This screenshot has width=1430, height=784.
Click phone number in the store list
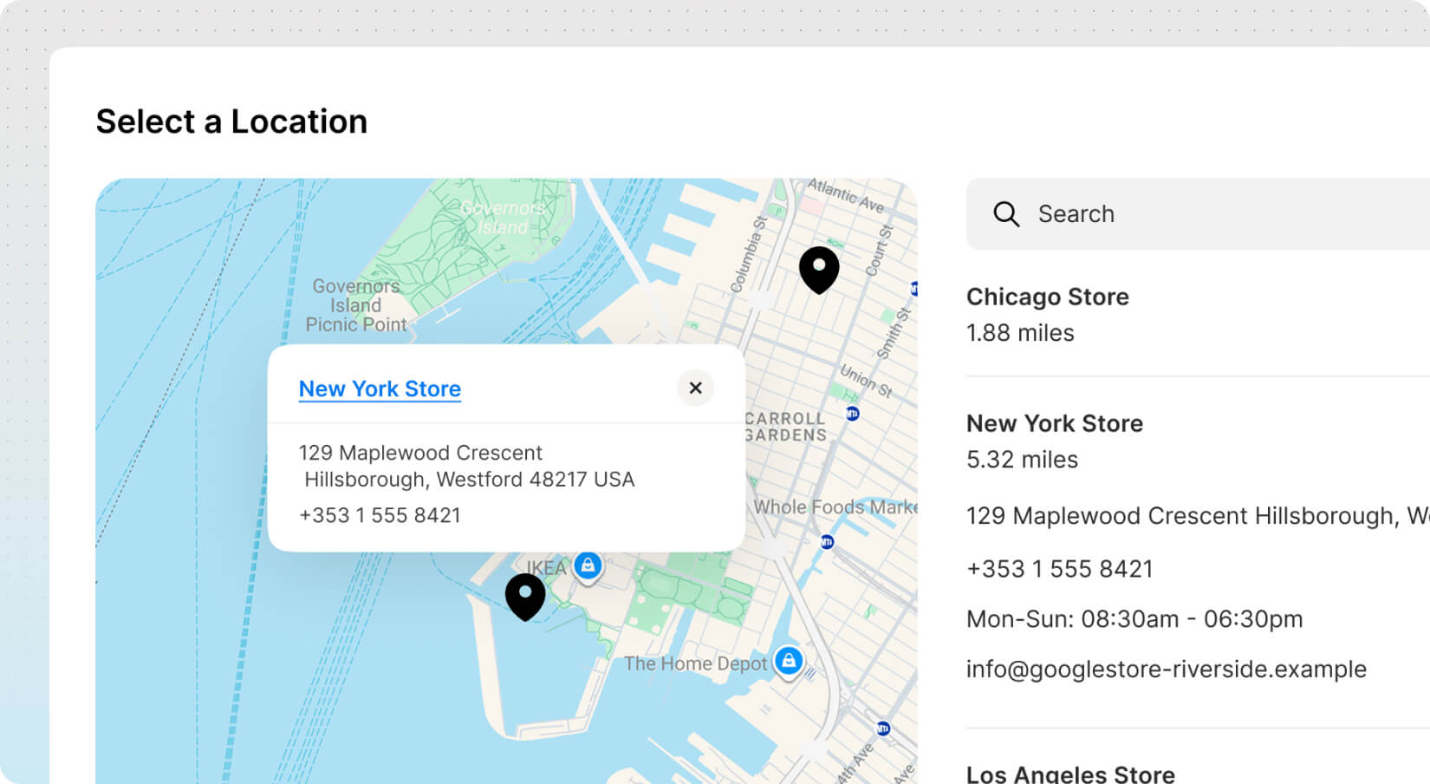click(1059, 569)
